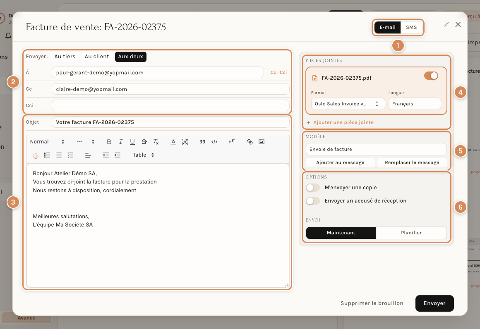Click Supprimer le brouillon

pyautogui.click(x=372, y=303)
